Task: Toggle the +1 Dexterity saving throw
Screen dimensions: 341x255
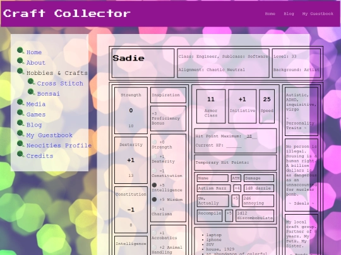Action: coord(154,156)
